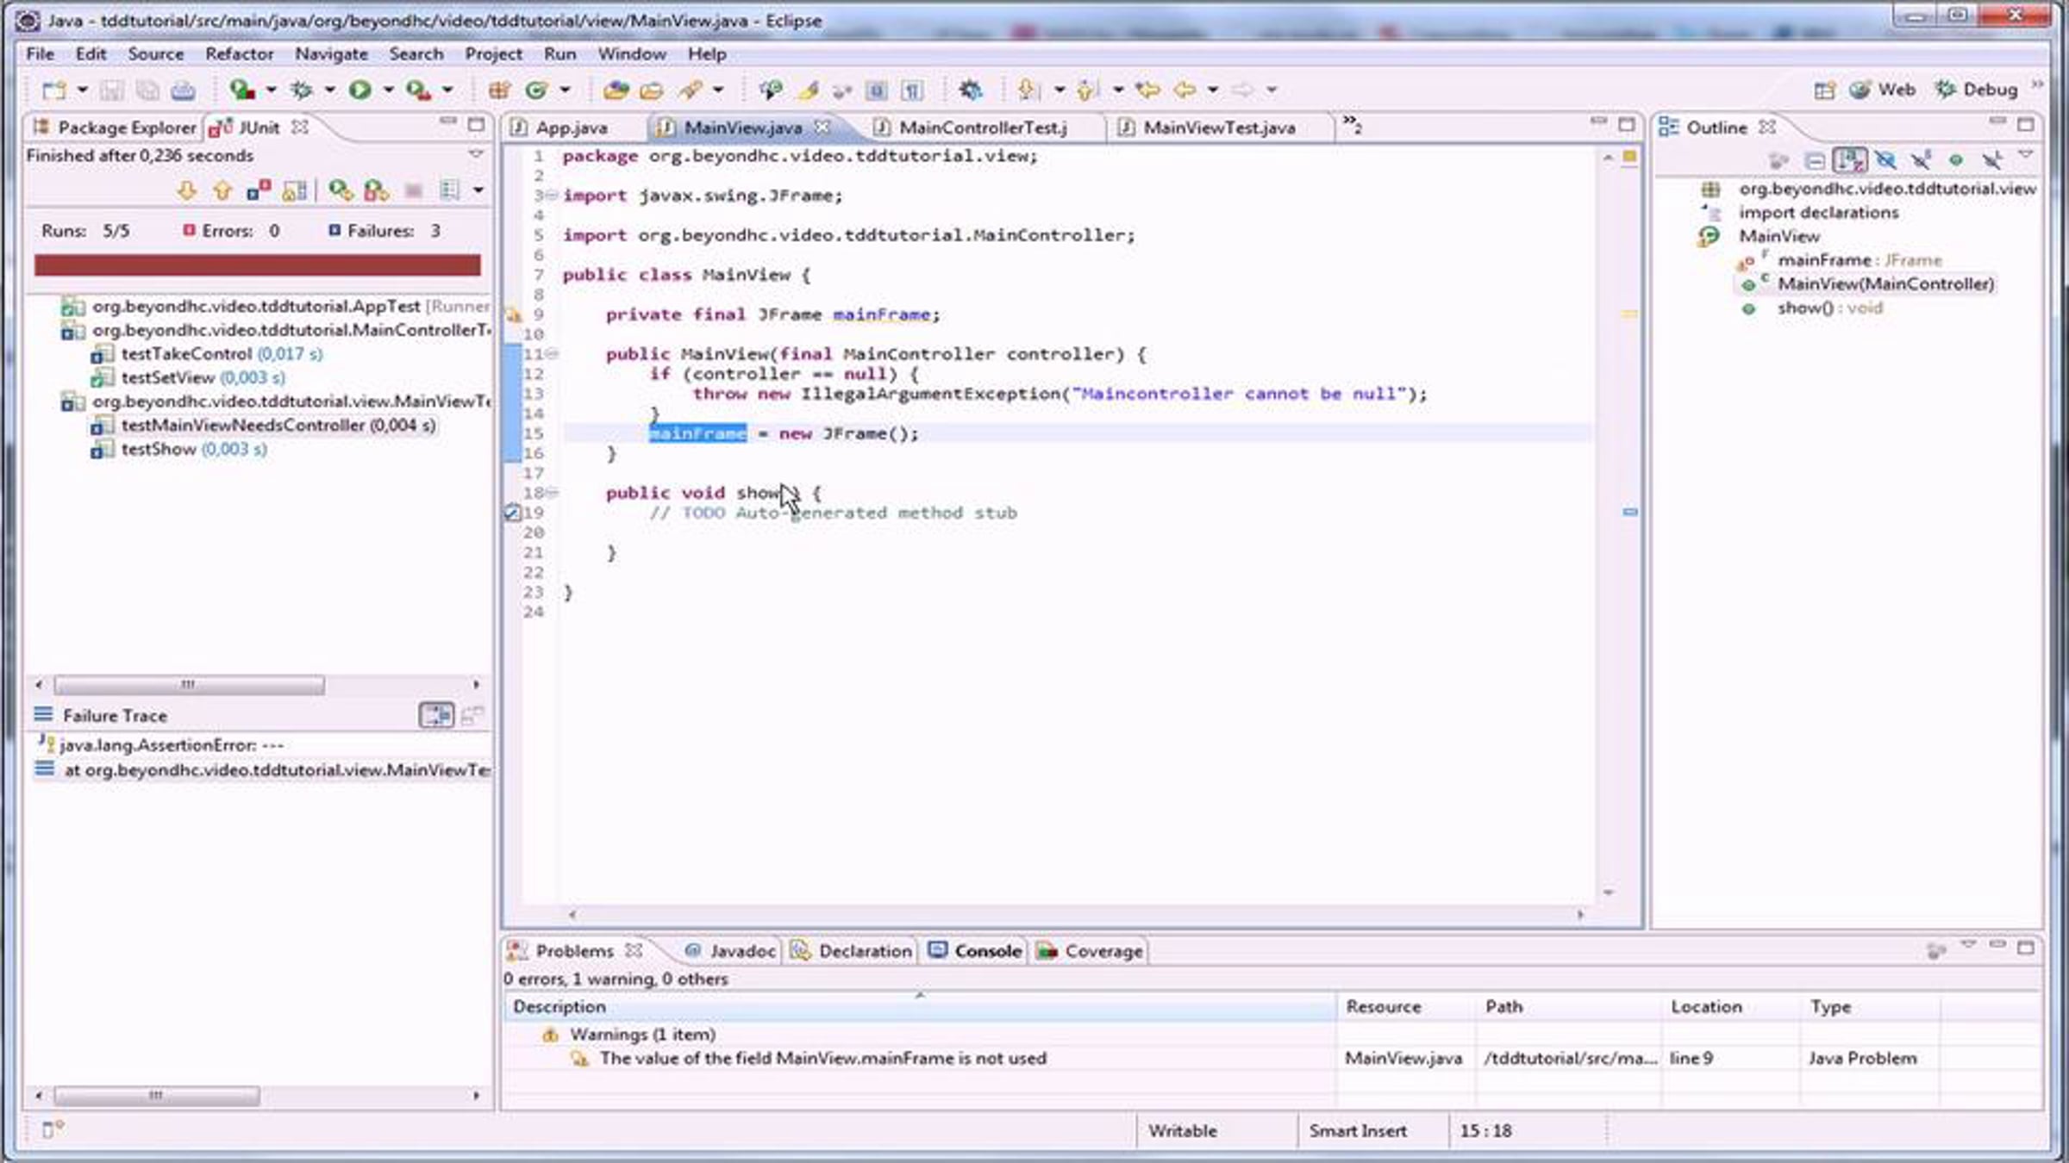Click the Failure Trace horizontal scrollbar thumb
This screenshot has height=1163, width=2069.
click(x=157, y=1096)
